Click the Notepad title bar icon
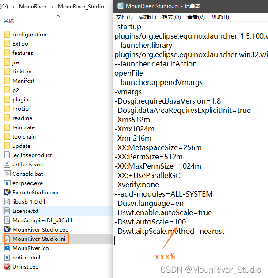The image size is (268, 278). 120,6
